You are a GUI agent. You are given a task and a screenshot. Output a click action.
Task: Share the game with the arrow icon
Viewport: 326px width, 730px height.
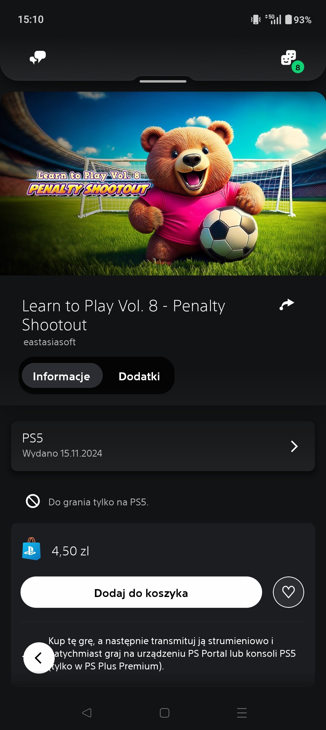pos(287,305)
